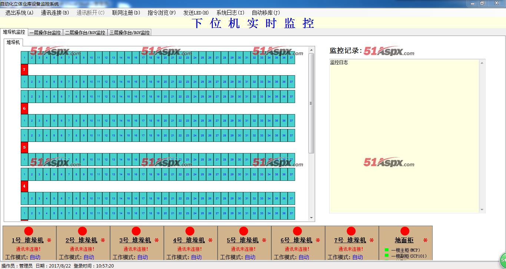Click the red status light of 4号 堆垛机
Screen dimensions: 506x269
190,231
